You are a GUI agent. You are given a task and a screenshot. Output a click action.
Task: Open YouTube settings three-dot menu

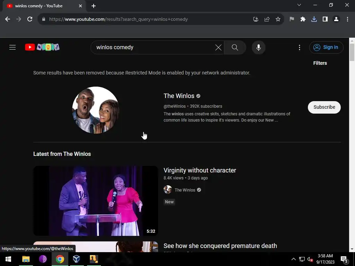300,47
